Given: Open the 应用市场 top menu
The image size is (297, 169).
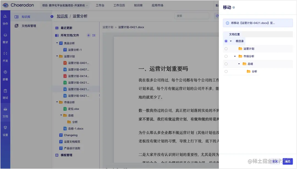Looking at the screenshot, I should point(157,5).
